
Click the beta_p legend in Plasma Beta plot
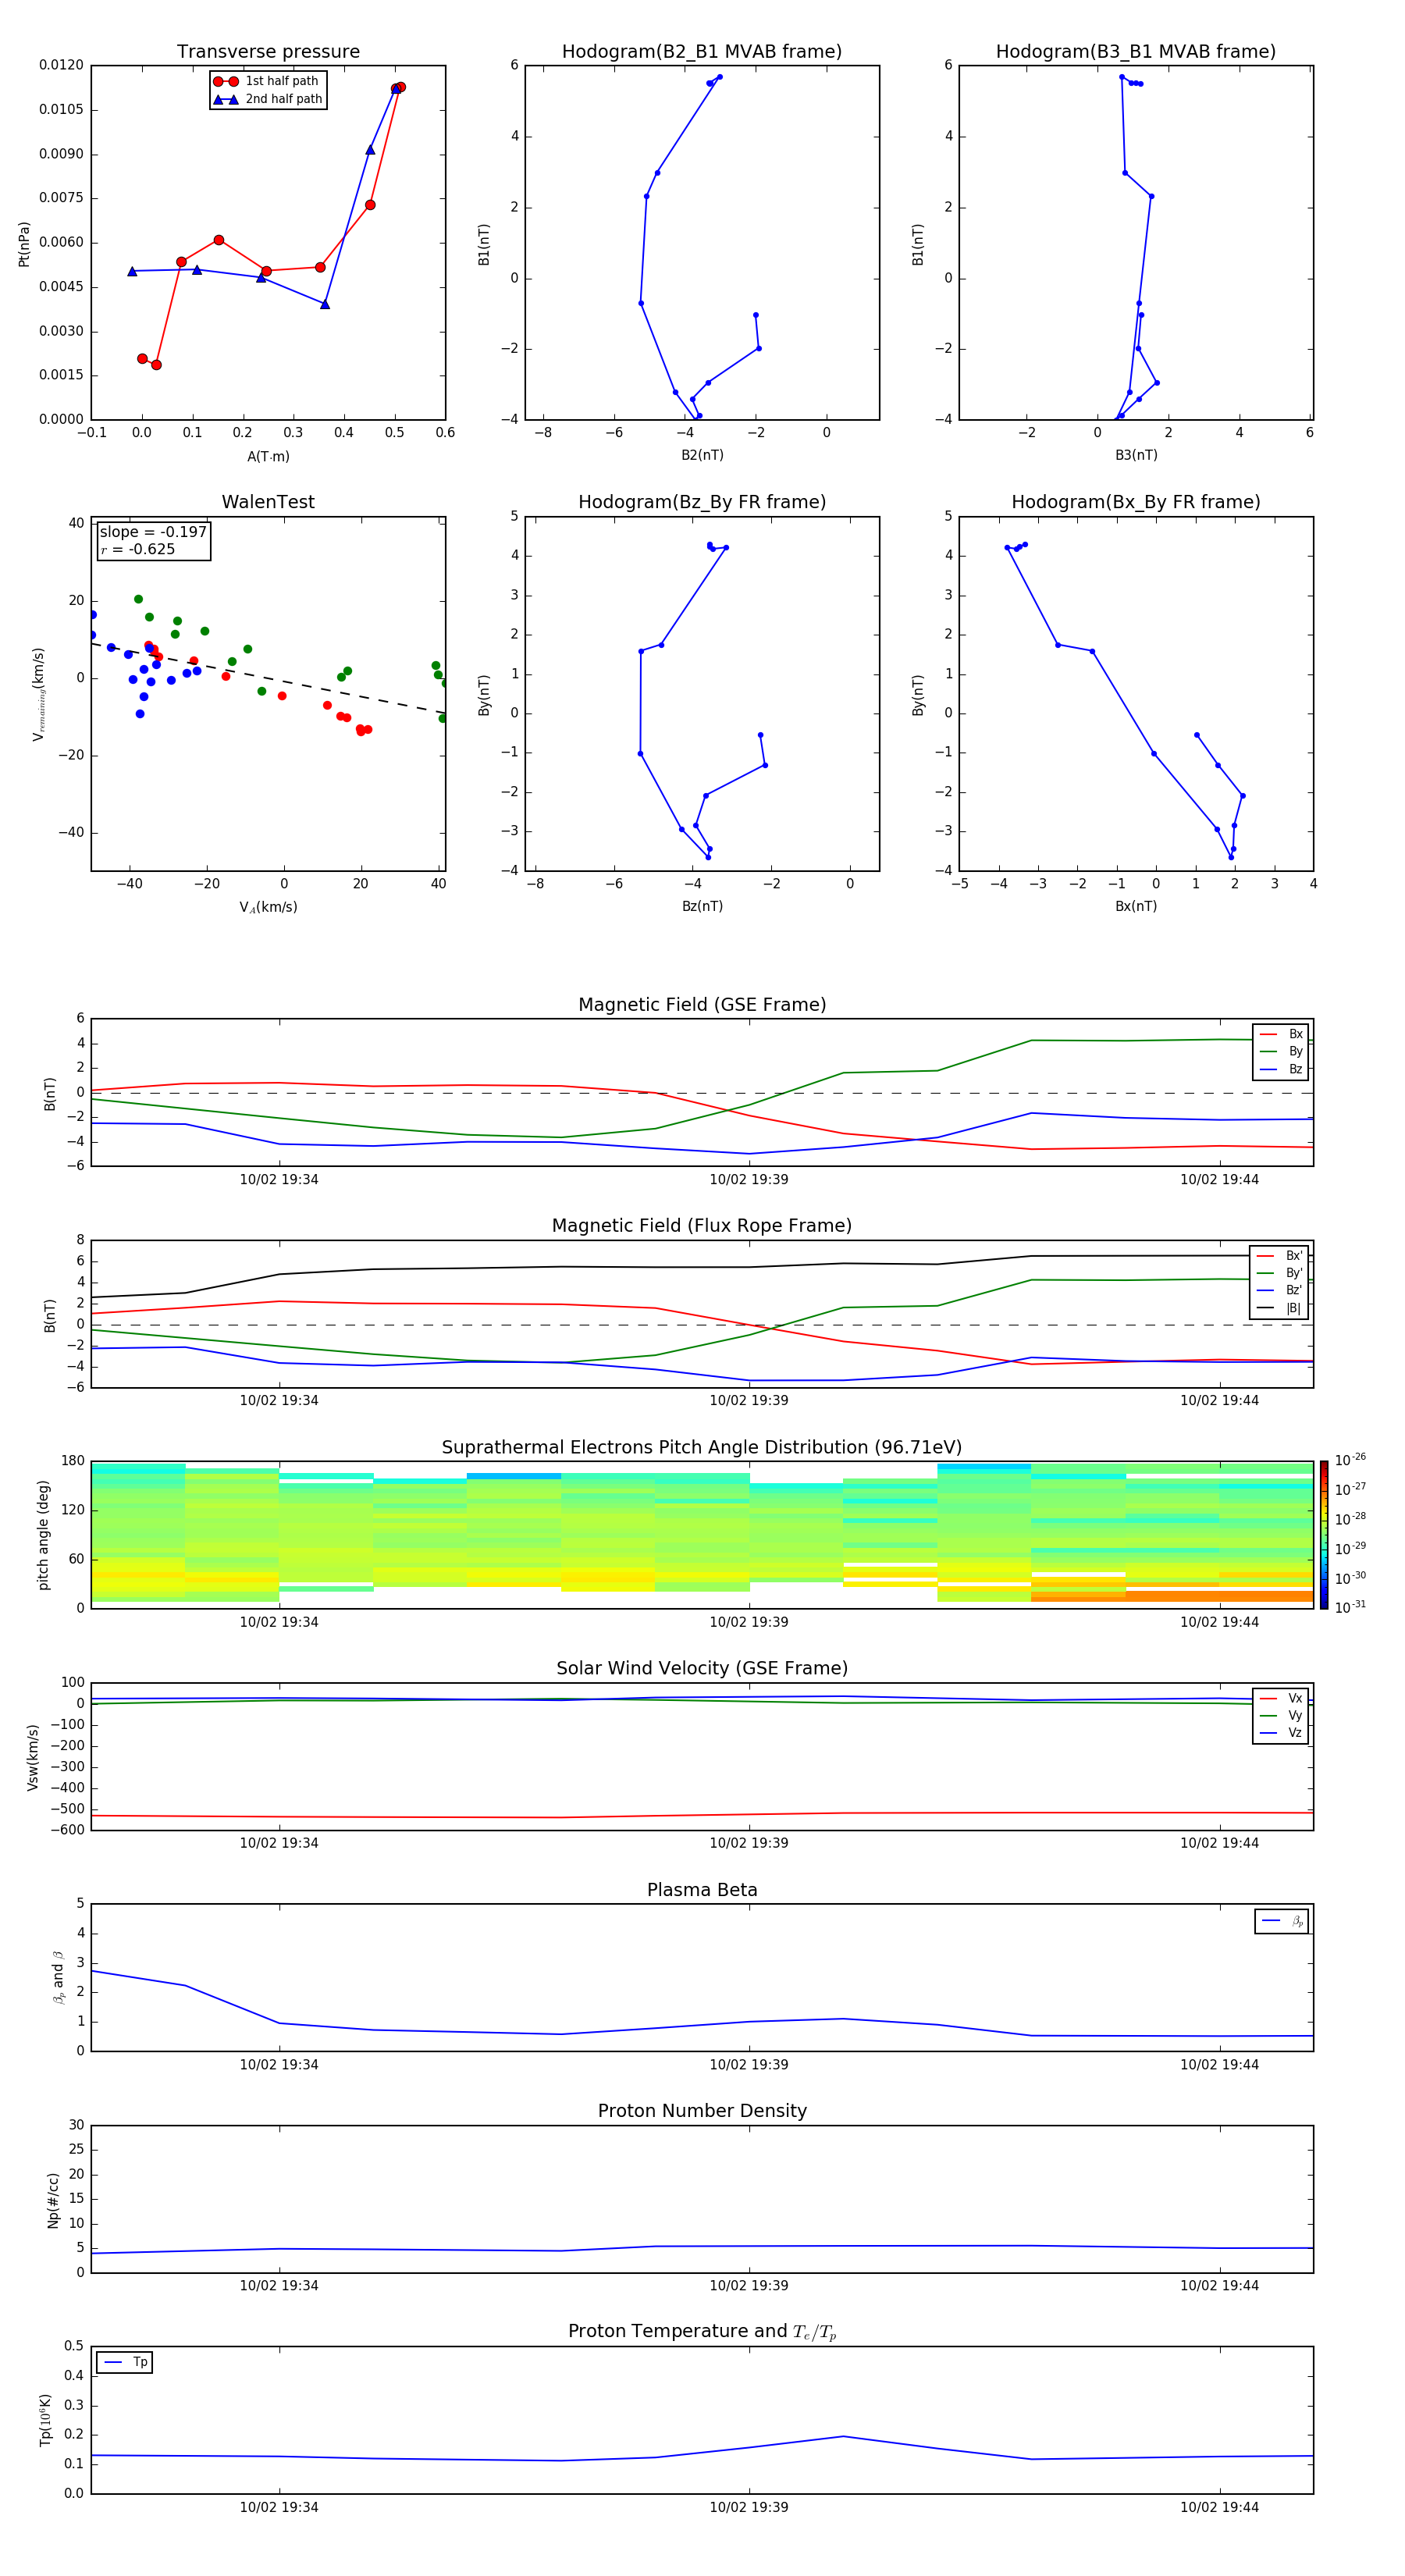pos(1282,1921)
